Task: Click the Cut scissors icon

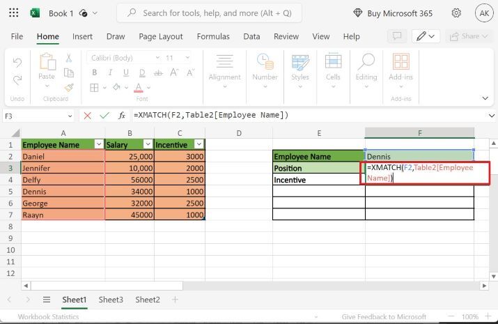Action: click(68, 59)
